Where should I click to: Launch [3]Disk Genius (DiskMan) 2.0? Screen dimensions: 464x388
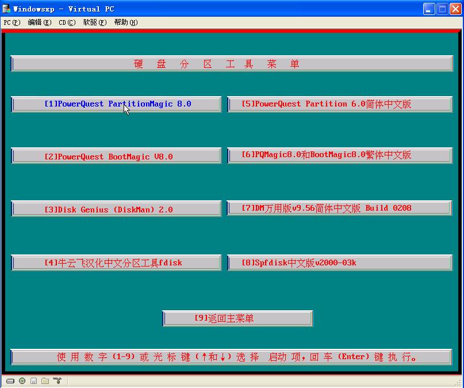116,209
